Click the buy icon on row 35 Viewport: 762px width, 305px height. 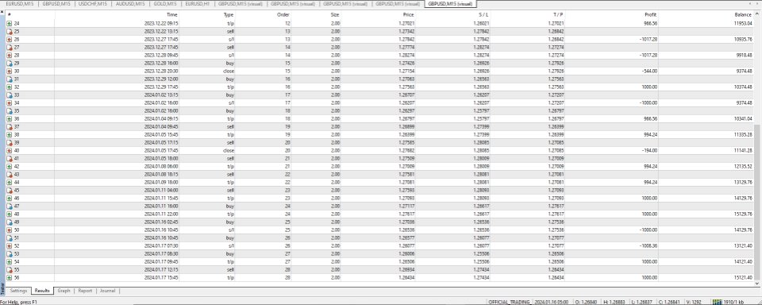coord(10,111)
